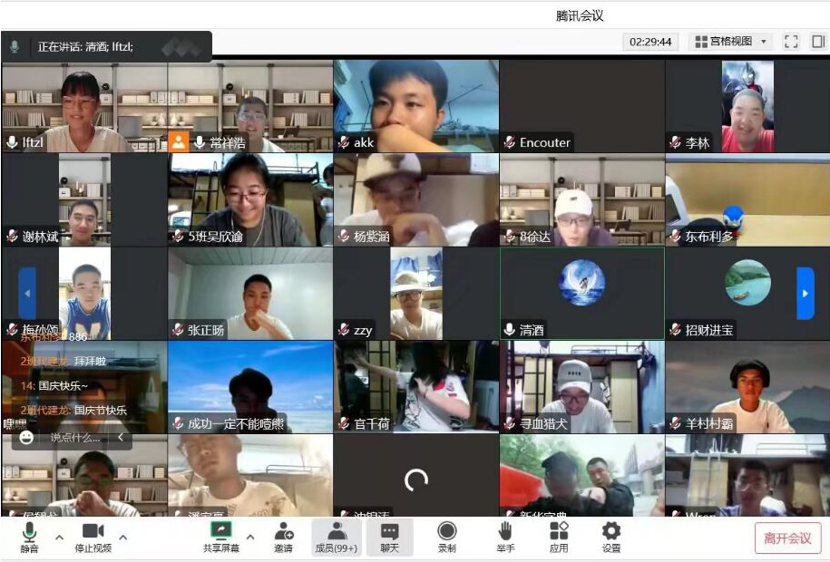
Task: Open meeting Settings (设置)
Action: (x=611, y=537)
